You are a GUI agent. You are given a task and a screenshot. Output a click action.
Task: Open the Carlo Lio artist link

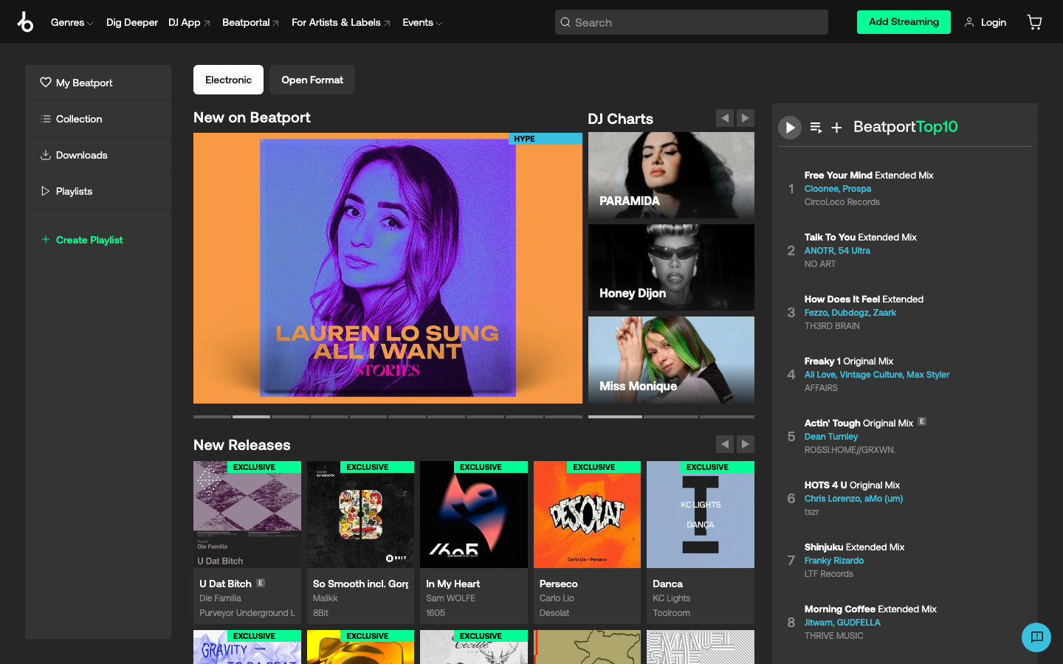557,598
